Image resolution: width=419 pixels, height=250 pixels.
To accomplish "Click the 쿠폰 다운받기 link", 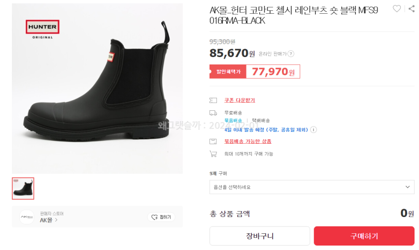I will point(240,100).
